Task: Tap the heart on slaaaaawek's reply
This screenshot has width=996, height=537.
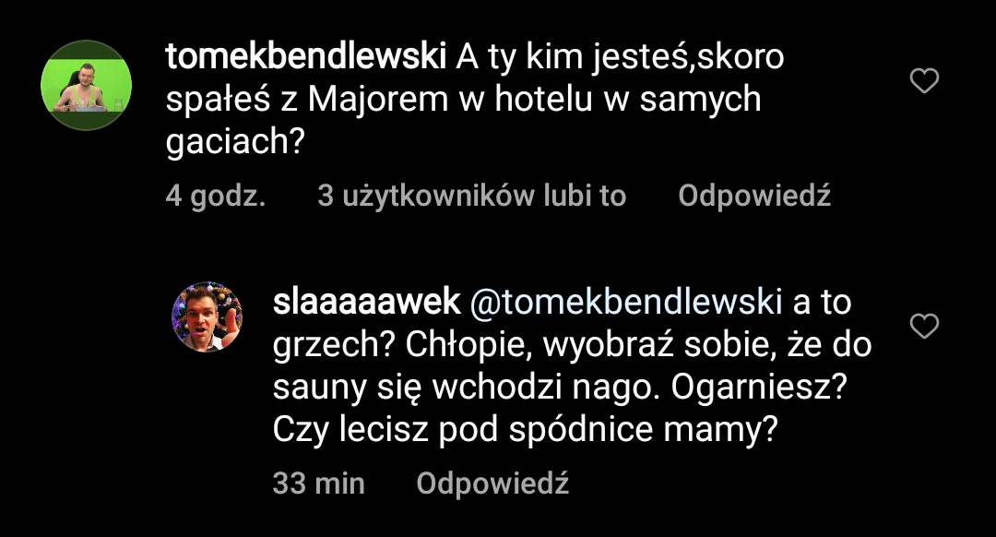Action: [924, 326]
